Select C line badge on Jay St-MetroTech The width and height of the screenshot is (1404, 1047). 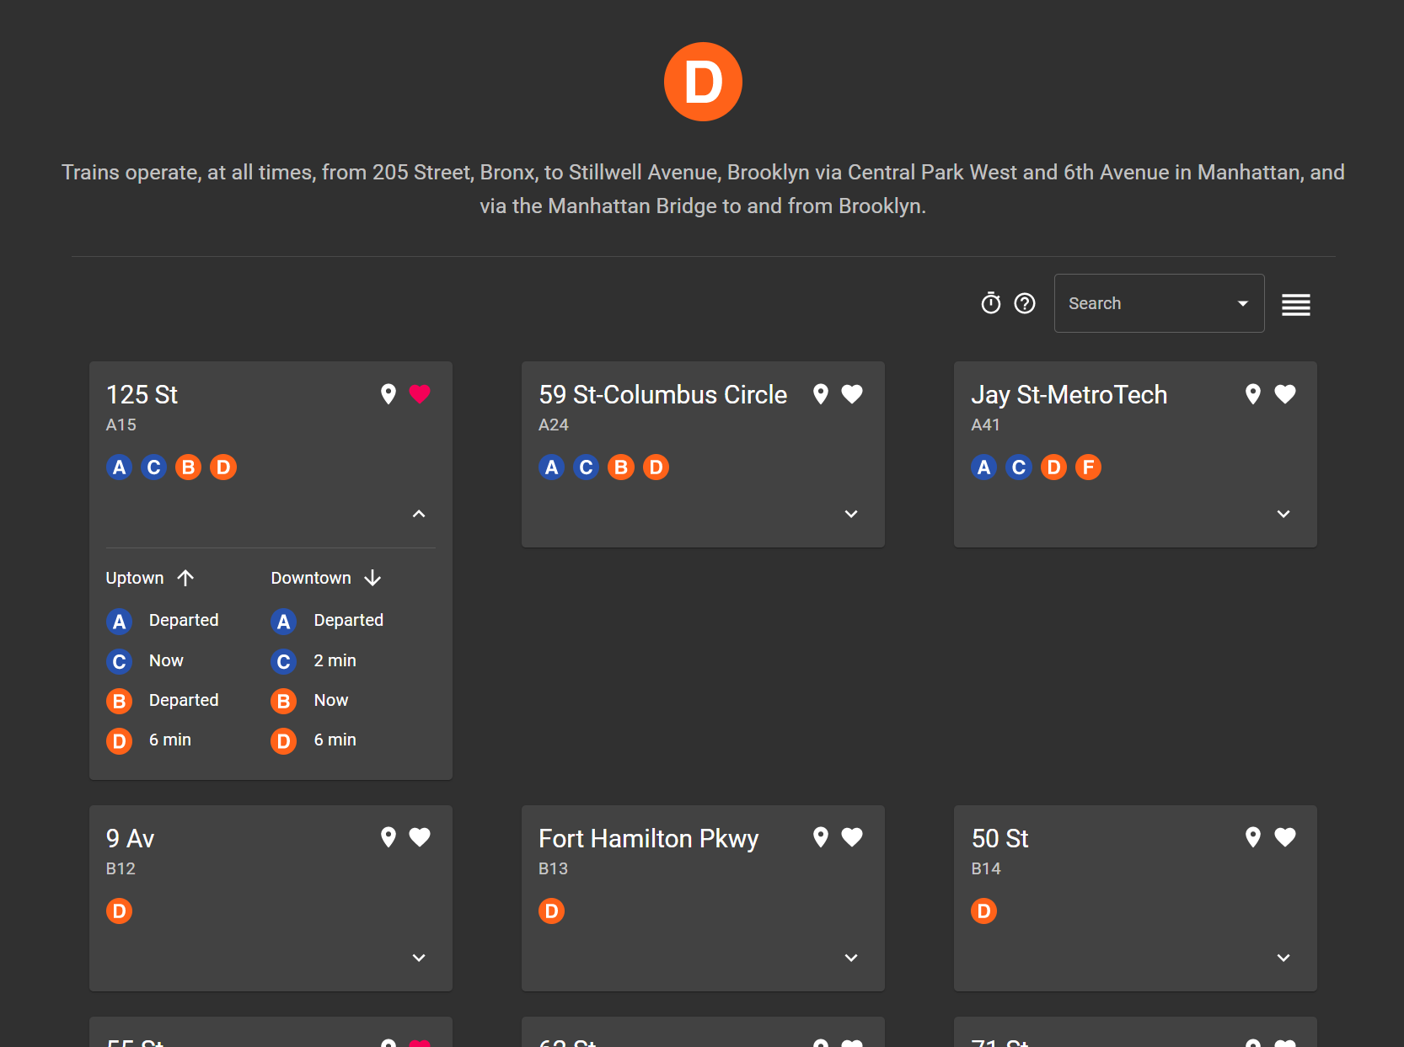point(1019,467)
